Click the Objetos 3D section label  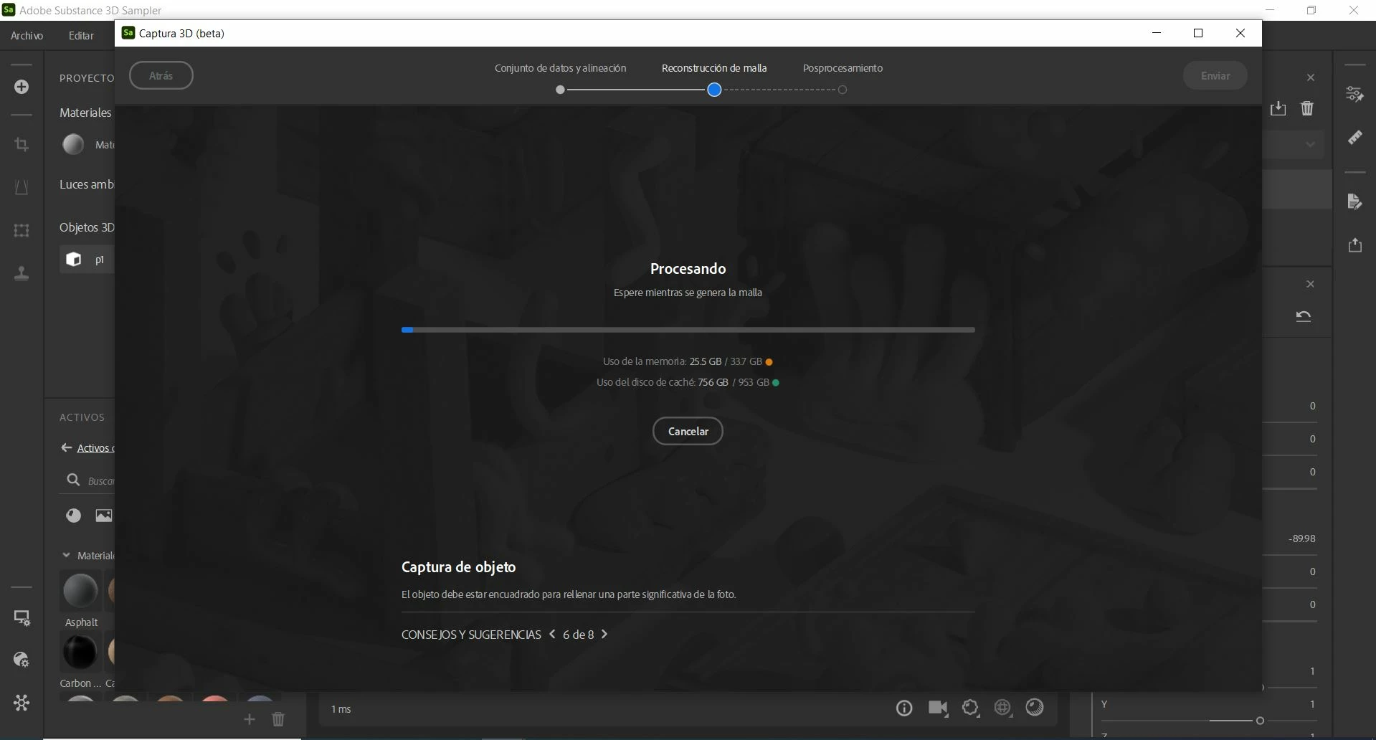point(87,227)
